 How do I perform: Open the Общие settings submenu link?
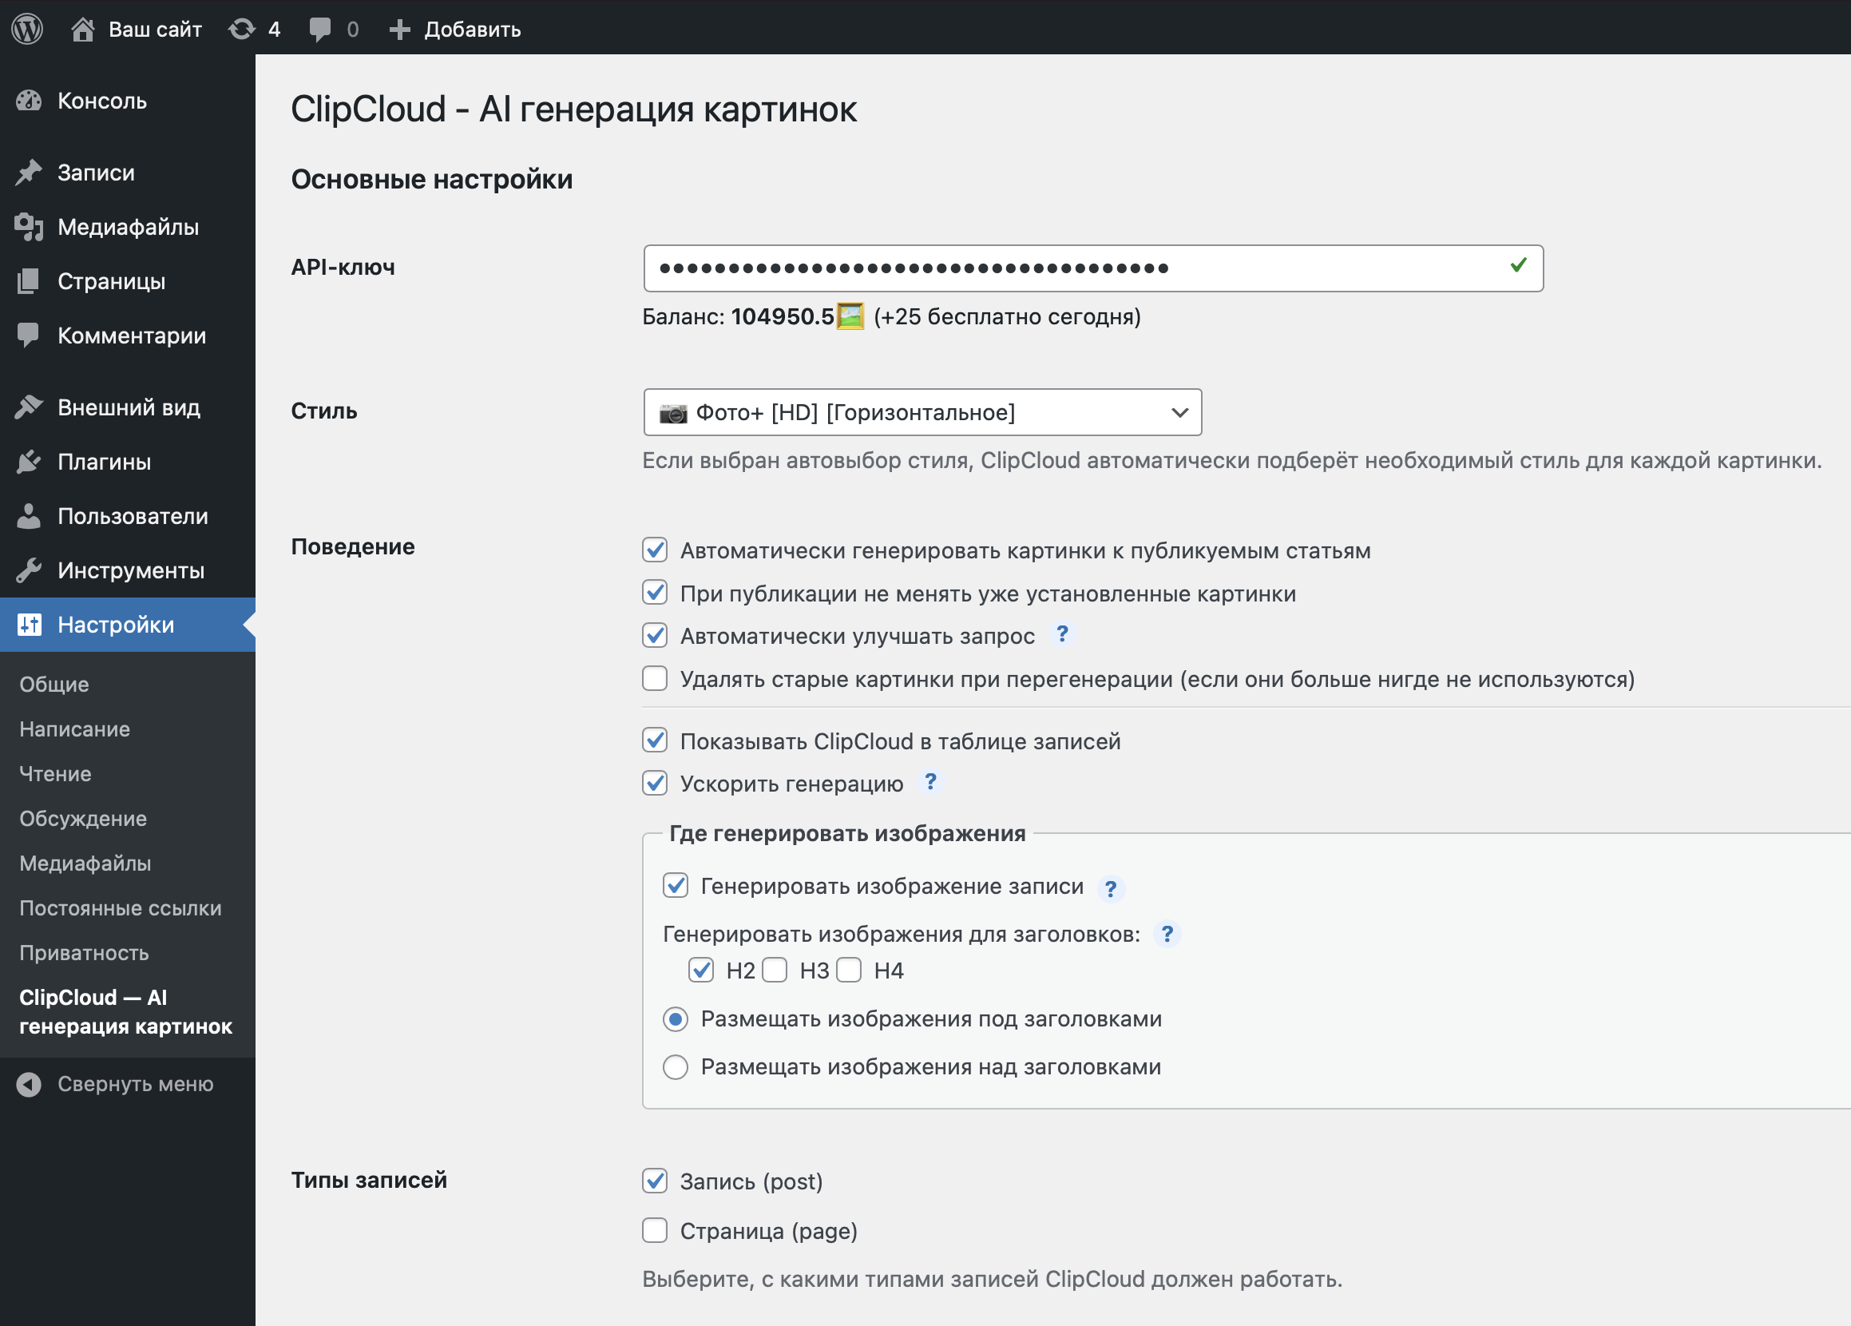point(54,685)
